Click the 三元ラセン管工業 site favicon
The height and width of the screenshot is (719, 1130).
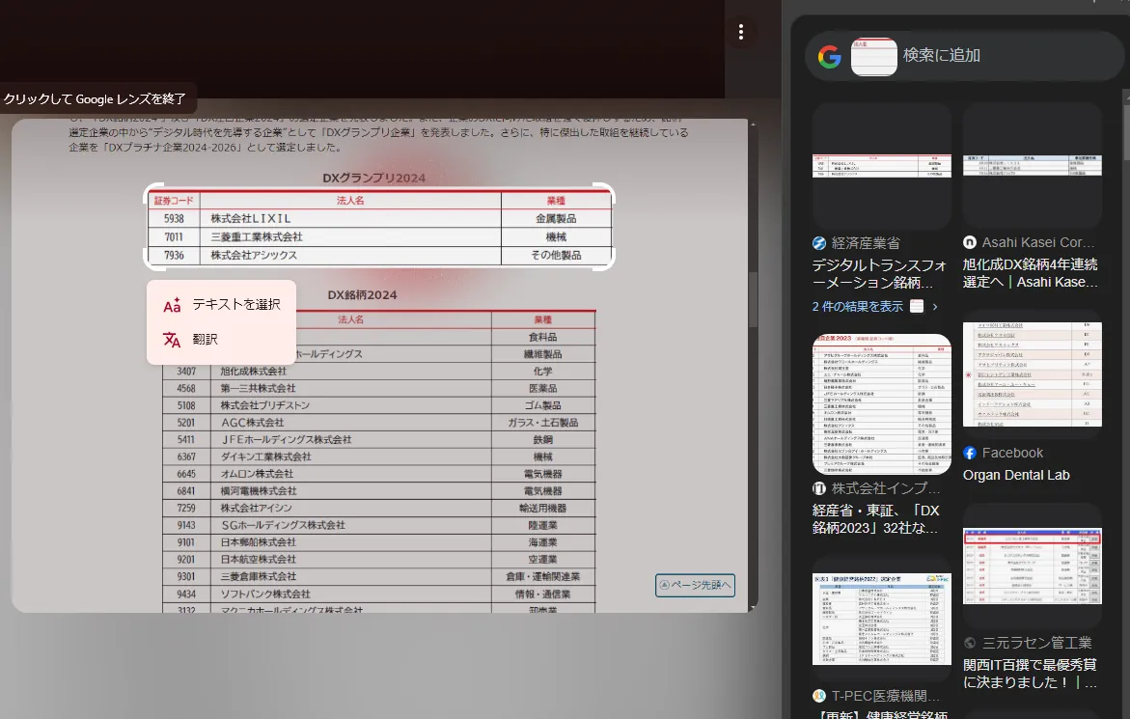(969, 643)
